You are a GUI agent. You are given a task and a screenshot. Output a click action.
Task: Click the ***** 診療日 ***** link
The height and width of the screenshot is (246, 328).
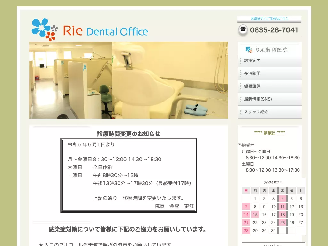coord(270,133)
